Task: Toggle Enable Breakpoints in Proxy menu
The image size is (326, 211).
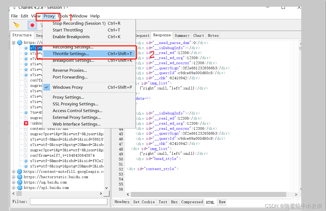Action: tap(89, 37)
